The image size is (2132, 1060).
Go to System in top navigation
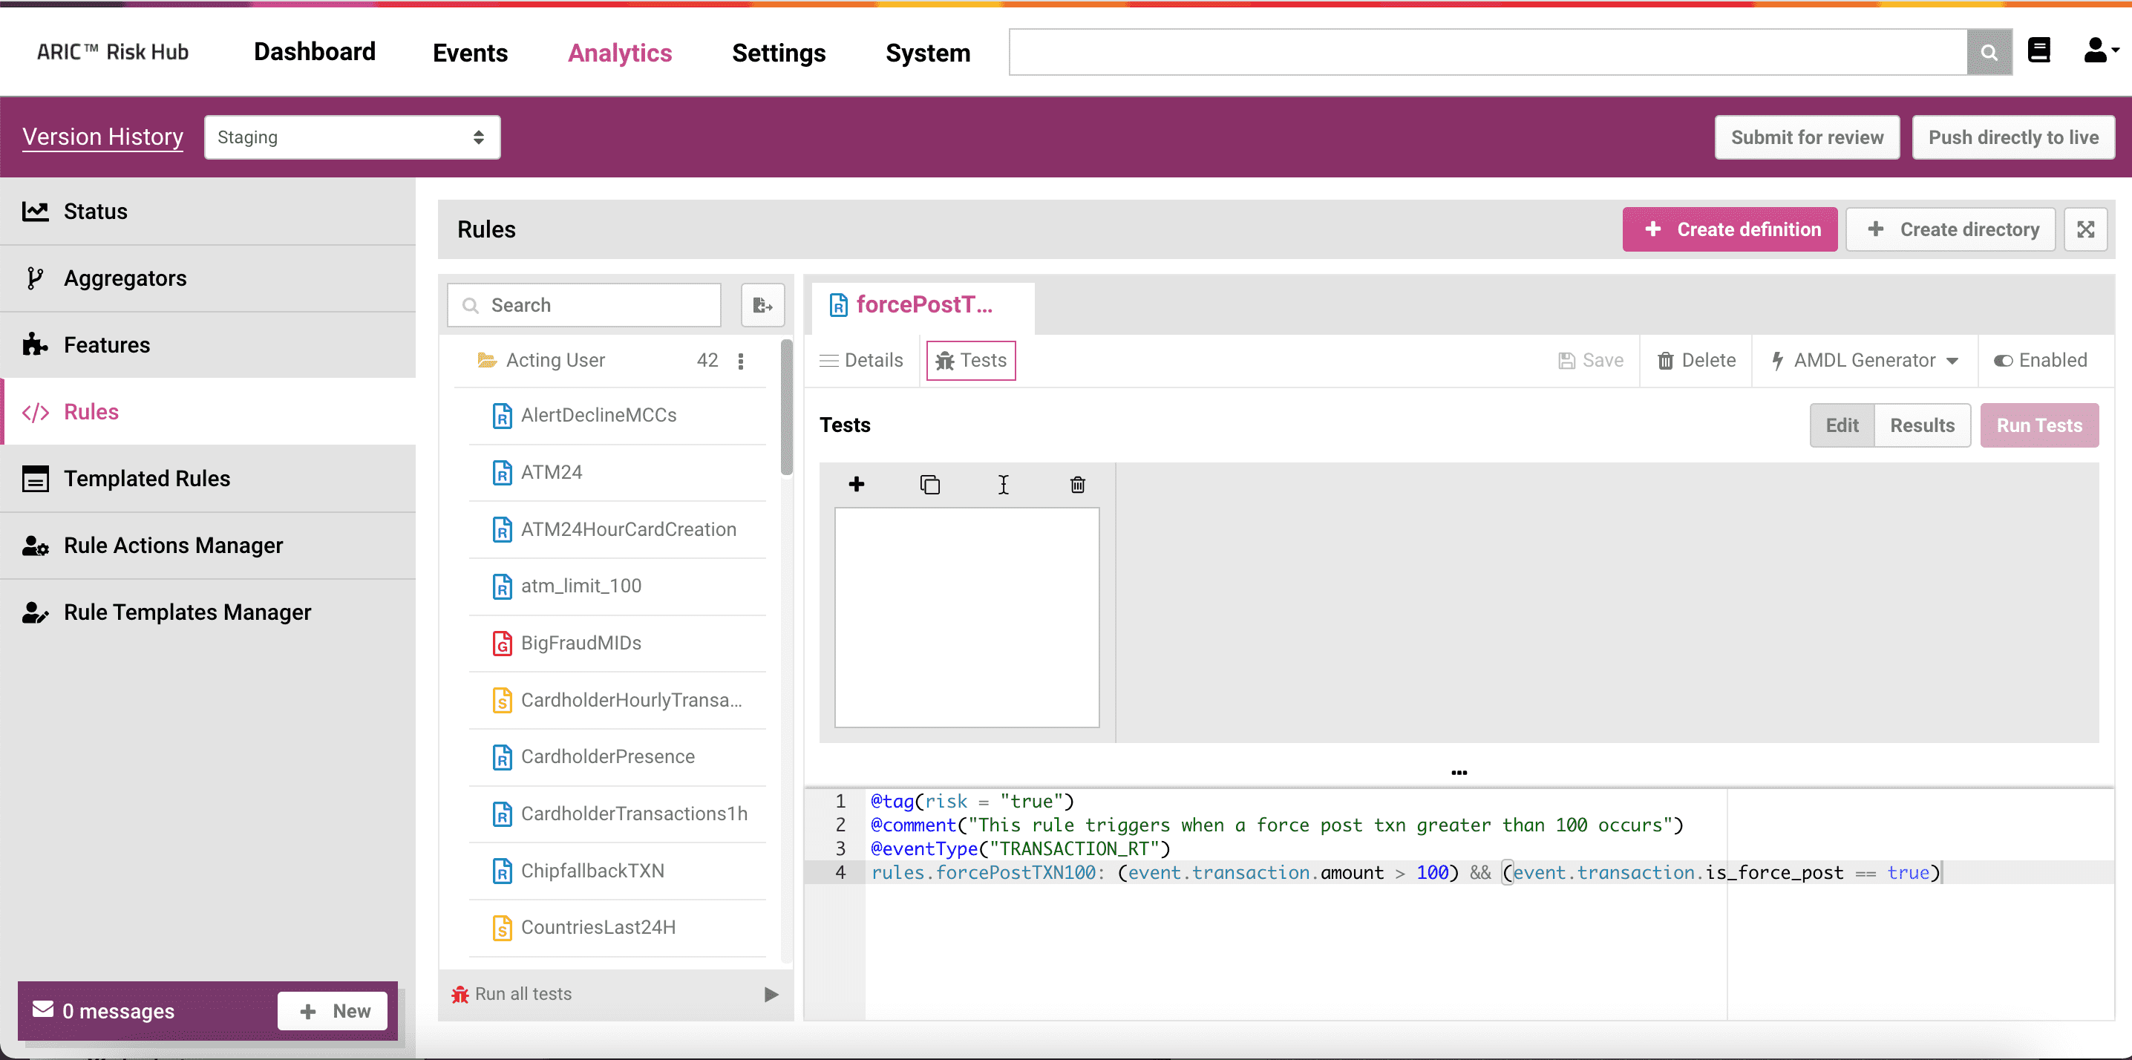point(928,53)
